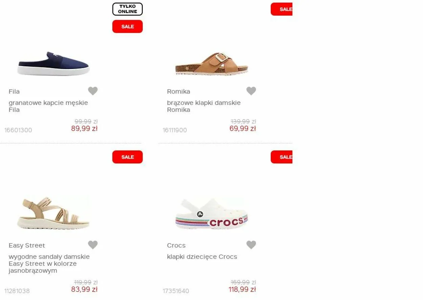
Task: Open the navy Fila slipper image
Action: (53, 64)
